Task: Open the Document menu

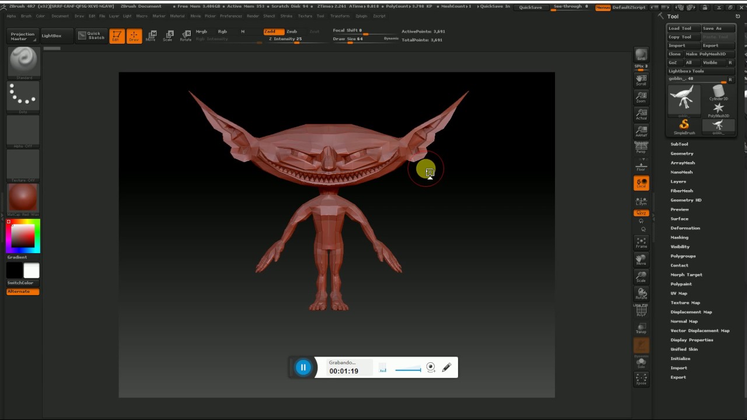Action: 60,16
